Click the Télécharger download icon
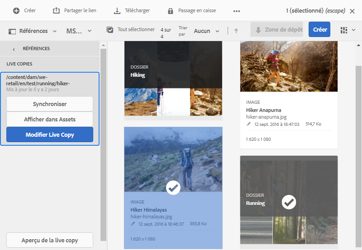Image resolution: width=362 pixels, height=250 pixels. [117, 10]
